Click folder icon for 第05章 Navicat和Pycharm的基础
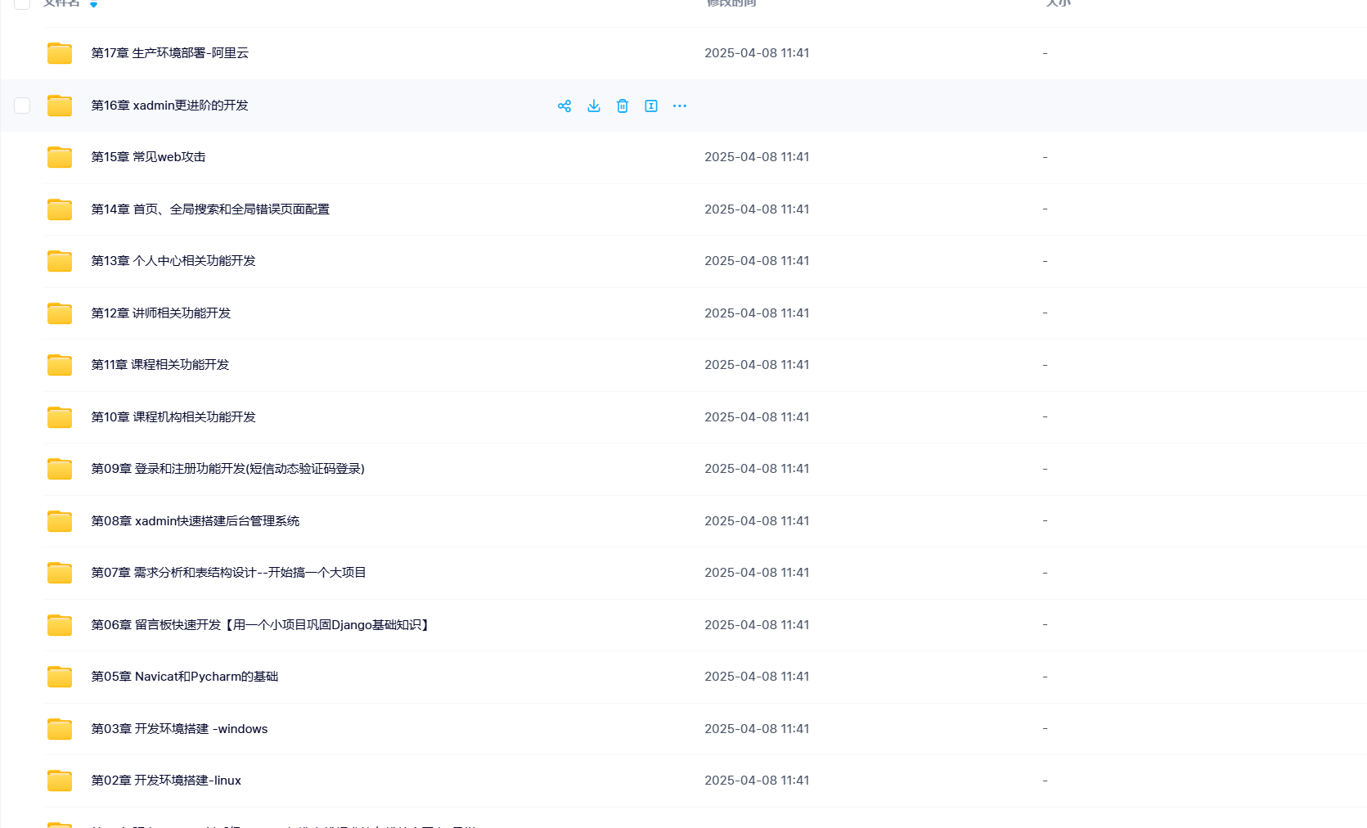The image size is (1367, 828). [60, 677]
